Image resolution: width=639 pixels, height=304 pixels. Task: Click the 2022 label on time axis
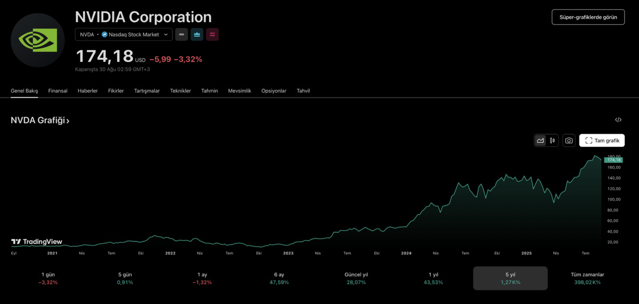170,253
